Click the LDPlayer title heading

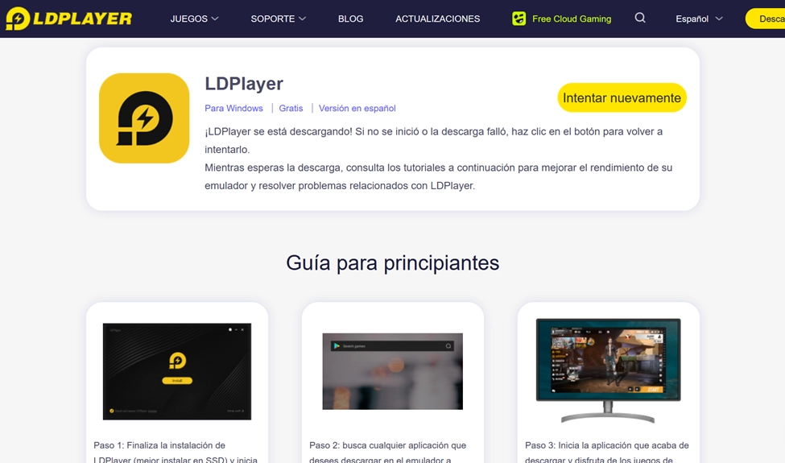point(244,84)
